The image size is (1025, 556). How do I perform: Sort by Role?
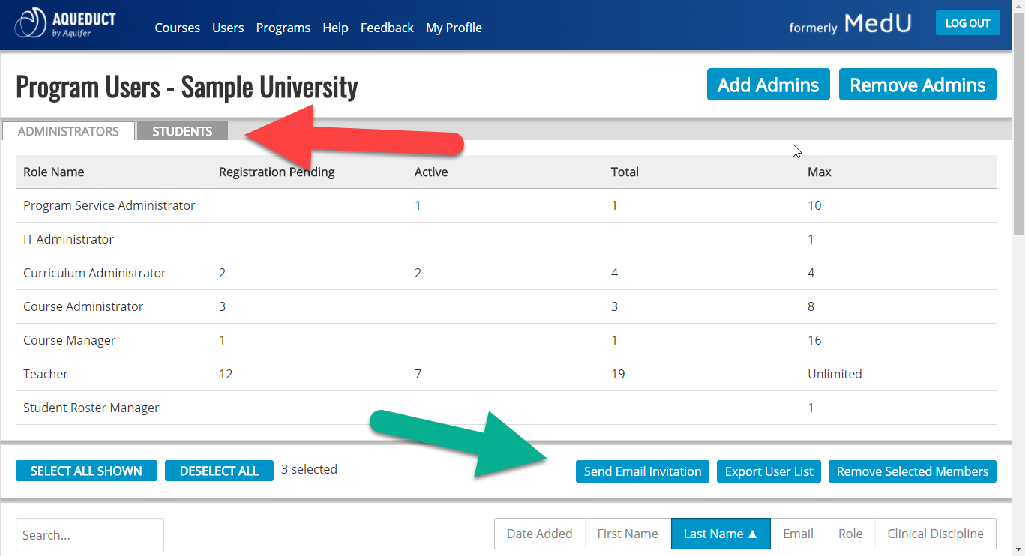(x=850, y=534)
